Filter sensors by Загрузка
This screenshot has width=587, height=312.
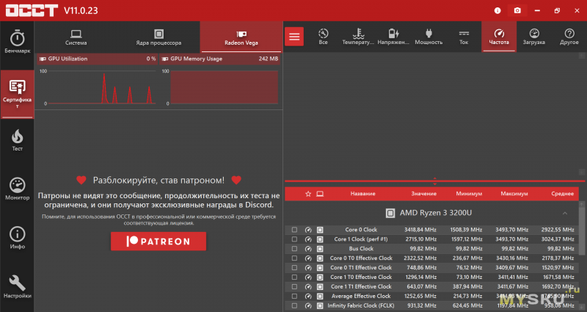click(534, 37)
